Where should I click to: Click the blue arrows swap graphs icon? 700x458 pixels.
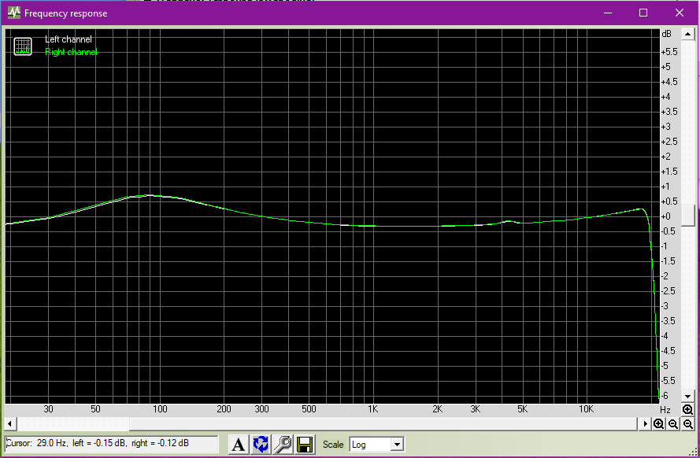pyautogui.click(x=261, y=444)
